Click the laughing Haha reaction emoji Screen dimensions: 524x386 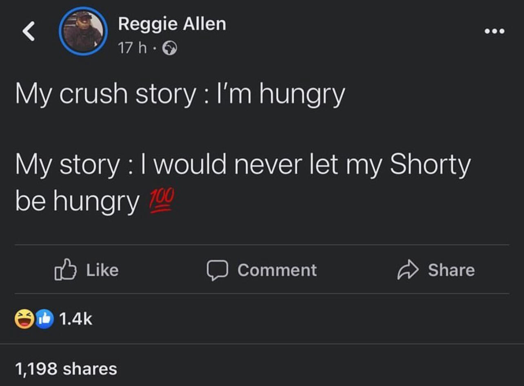24,319
